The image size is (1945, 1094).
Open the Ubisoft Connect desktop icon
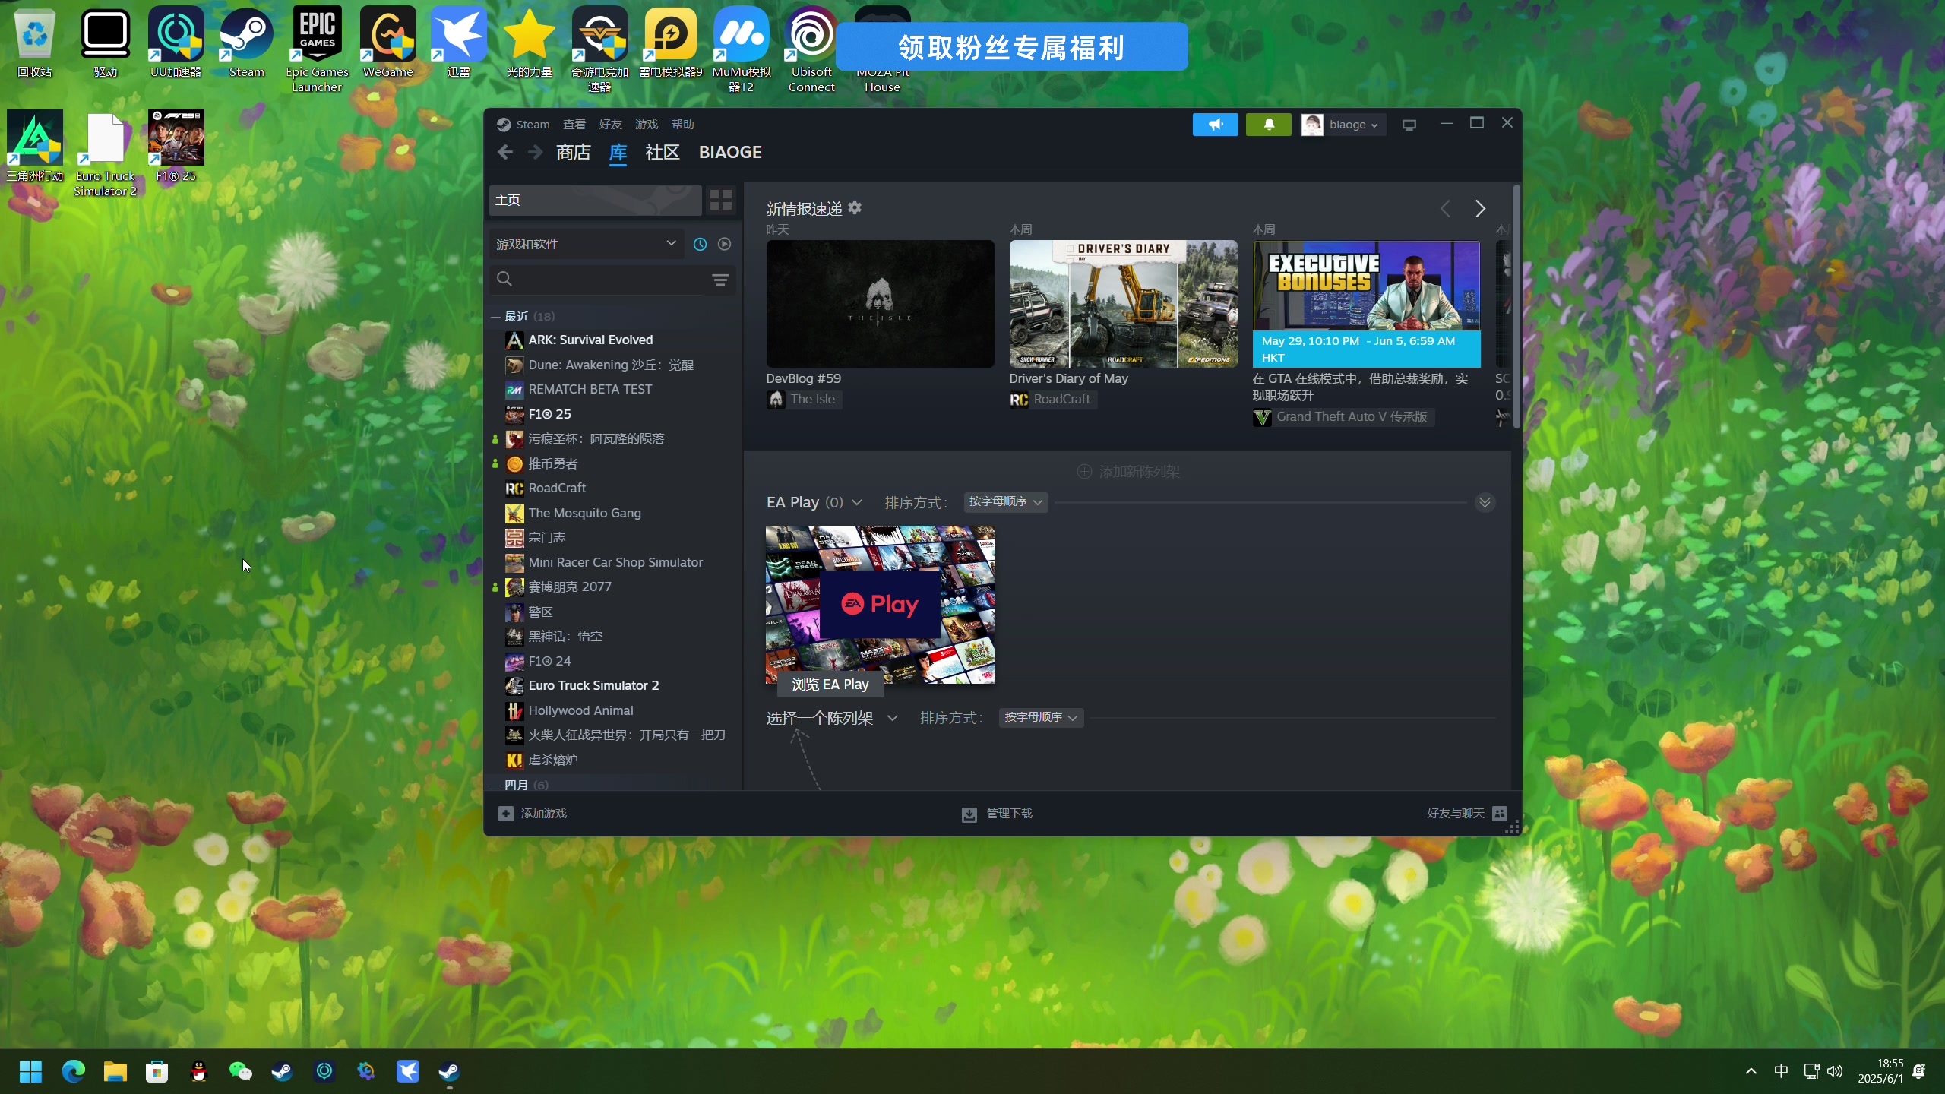click(811, 50)
